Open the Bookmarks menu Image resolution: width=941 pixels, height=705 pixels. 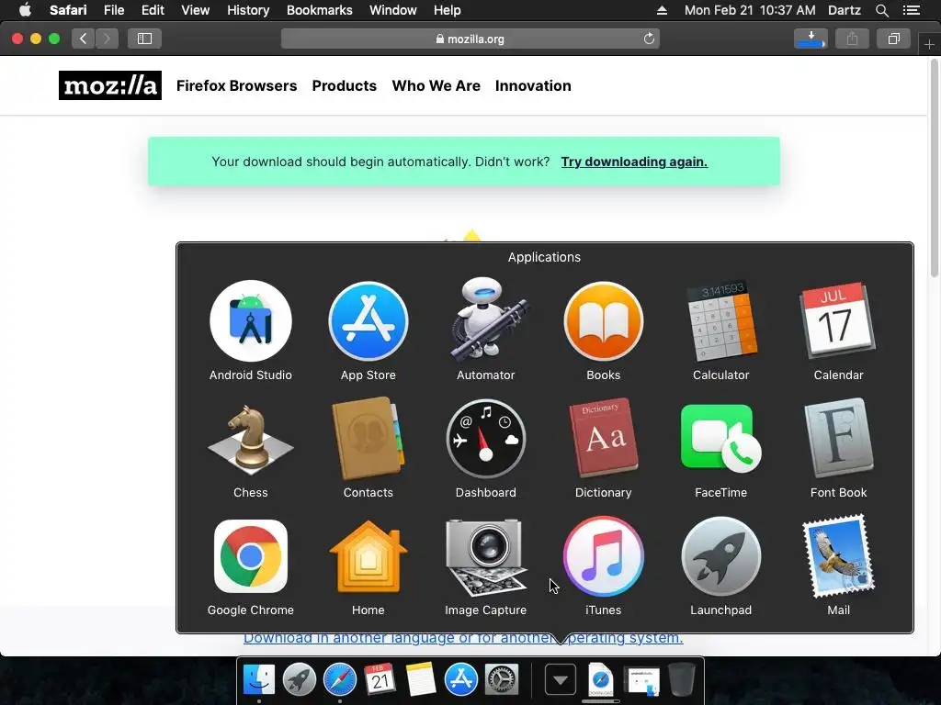319,10
